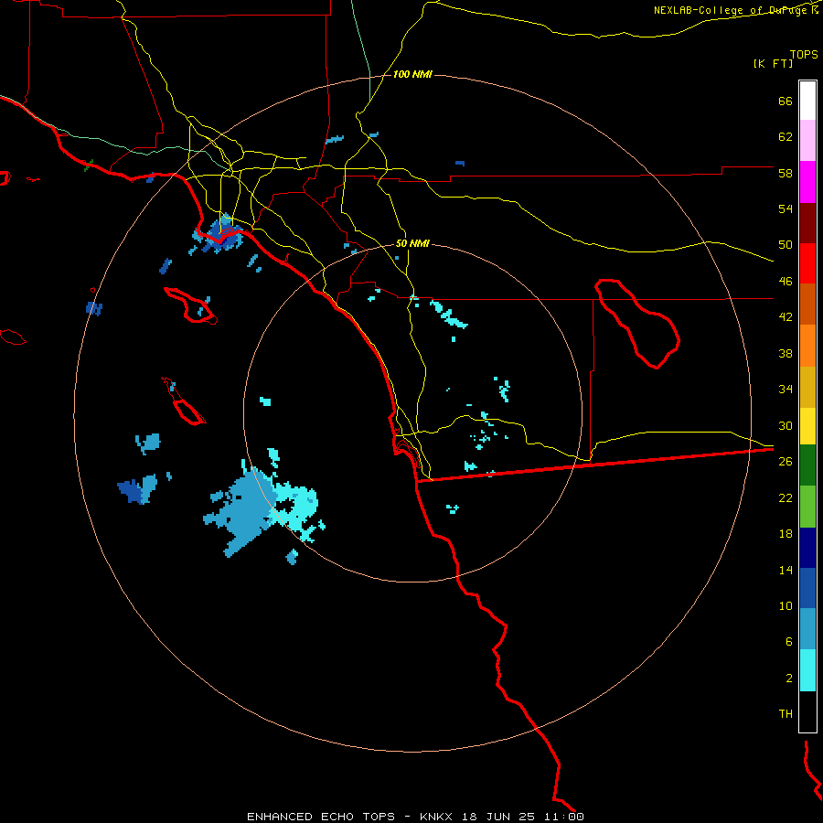Click the "34" legend value
The height and width of the screenshot is (823, 823).
coord(786,390)
